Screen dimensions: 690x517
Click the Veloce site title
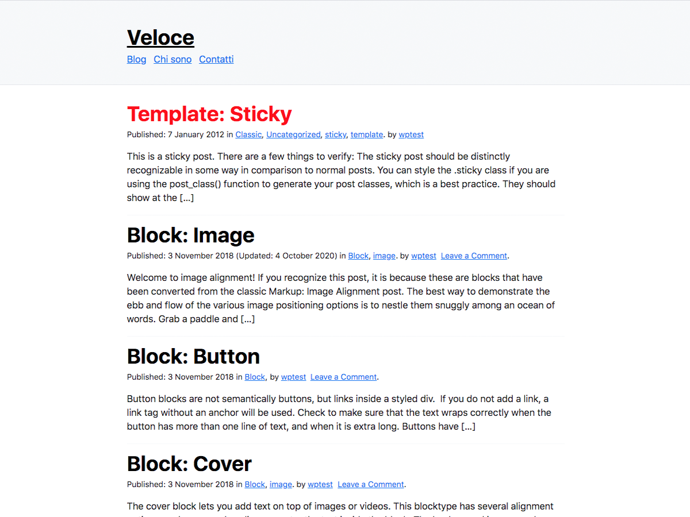coord(160,38)
